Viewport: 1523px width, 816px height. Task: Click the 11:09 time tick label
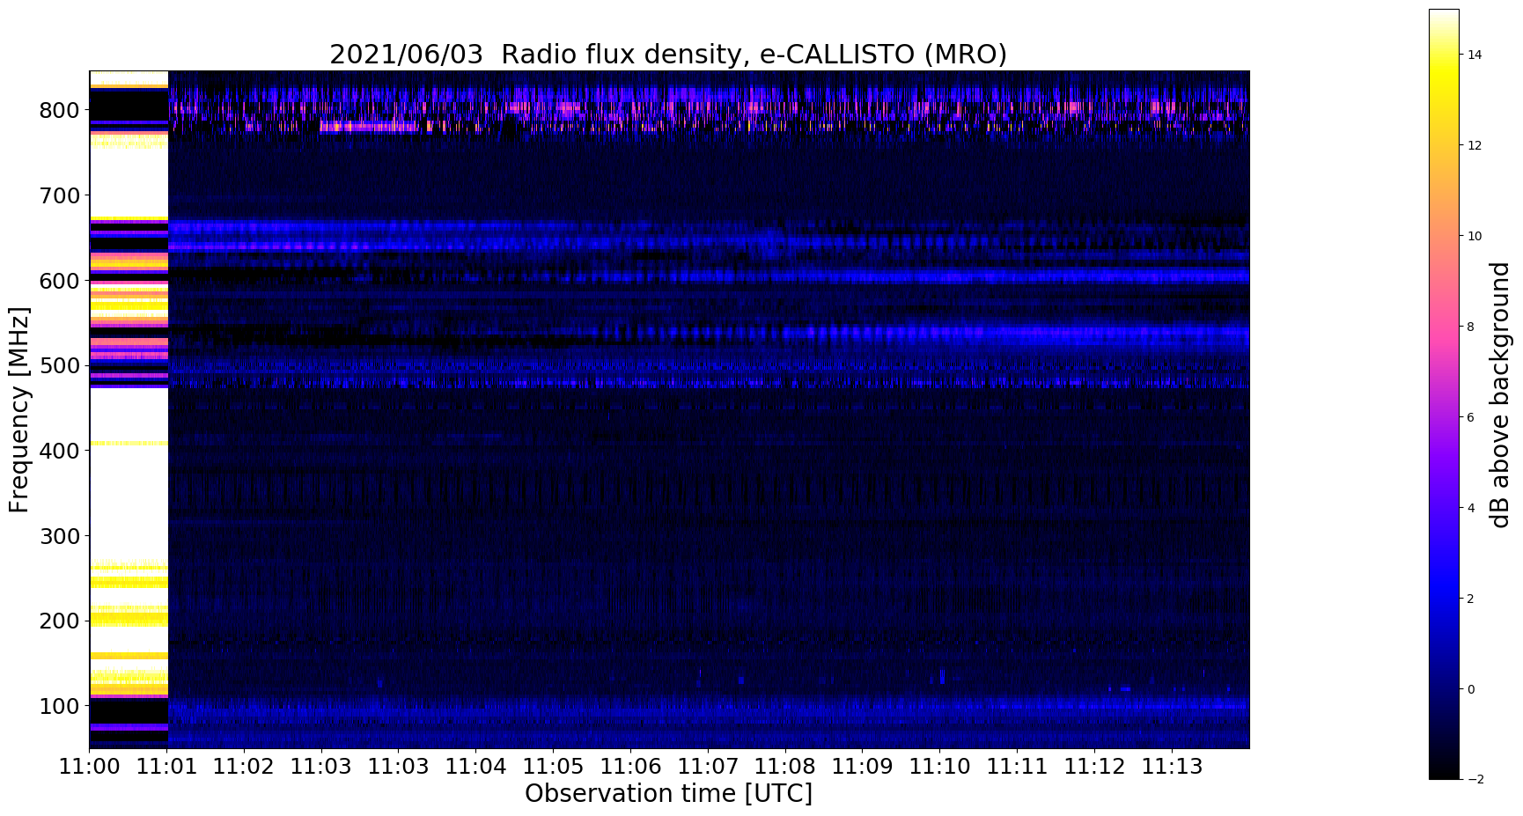862,767
